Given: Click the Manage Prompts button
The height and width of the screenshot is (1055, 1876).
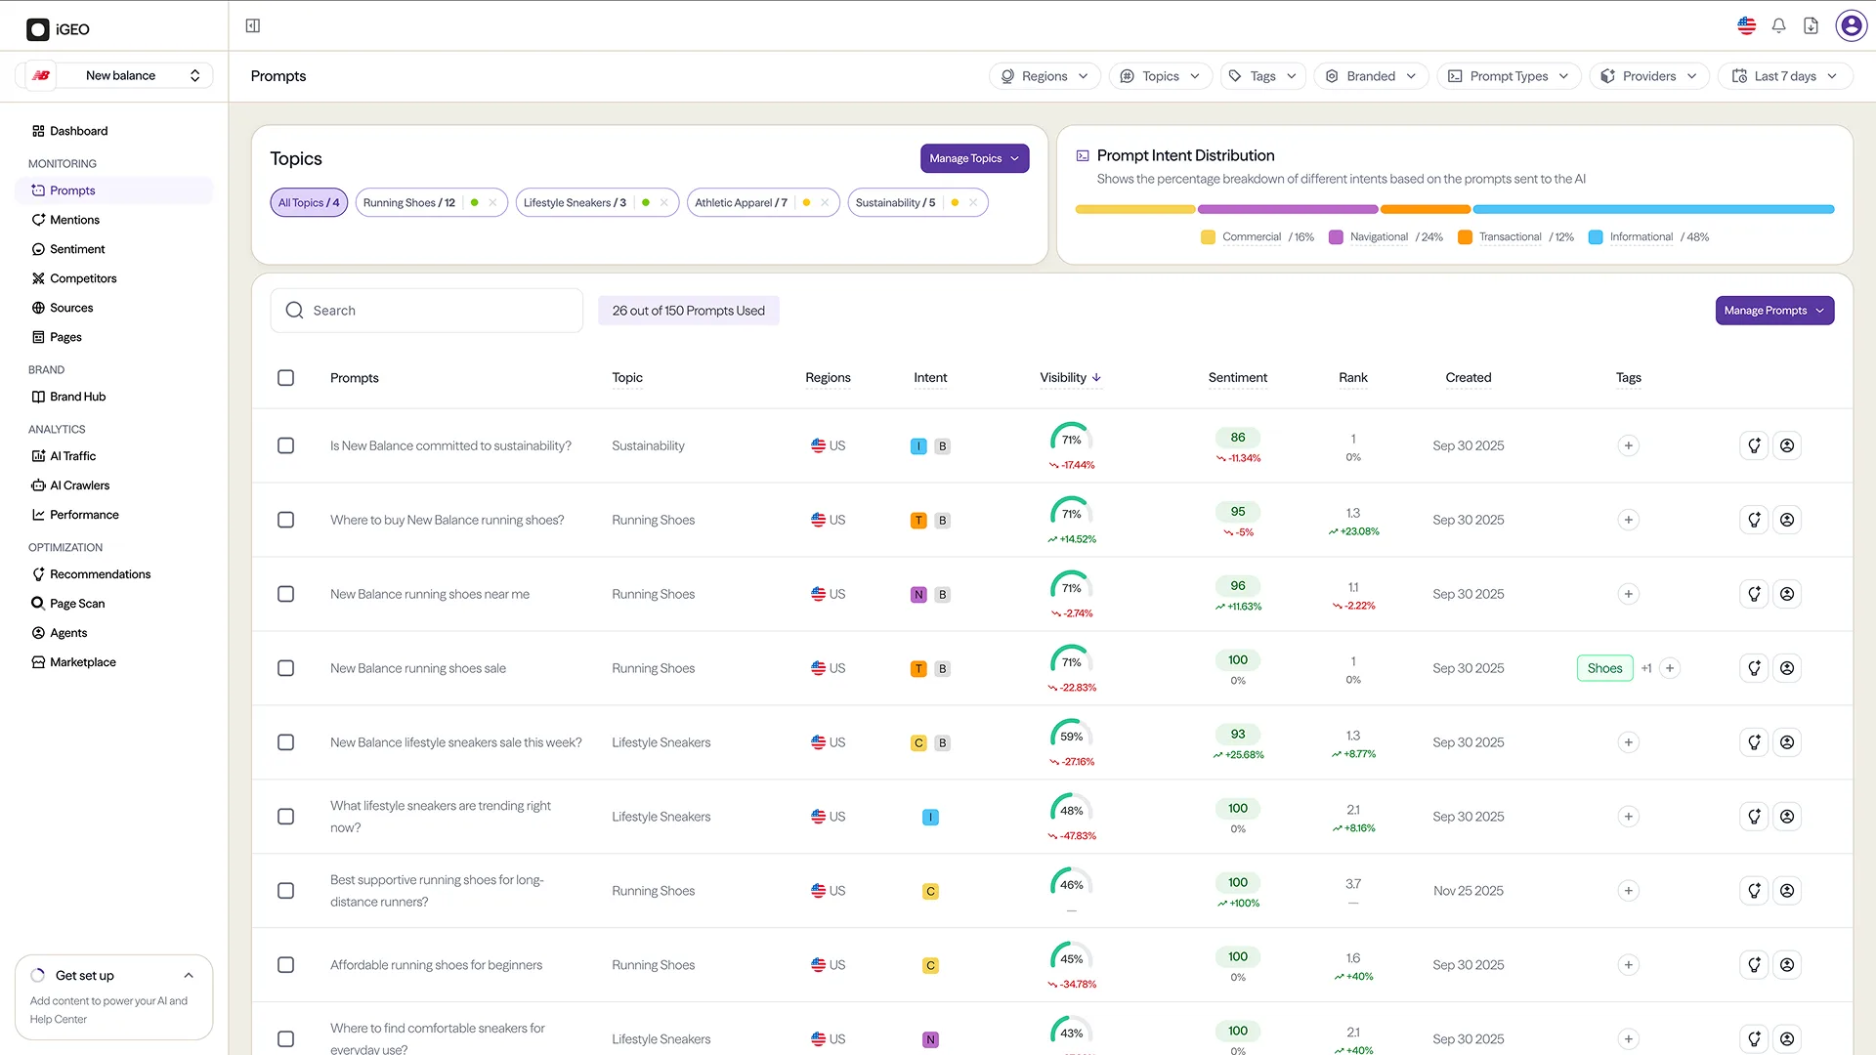Looking at the screenshot, I should 1774,311.
